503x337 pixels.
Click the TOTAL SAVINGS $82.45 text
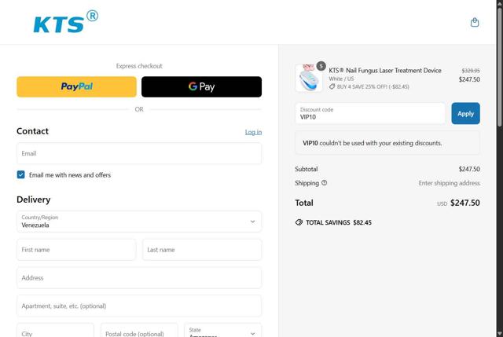[339, 222]
